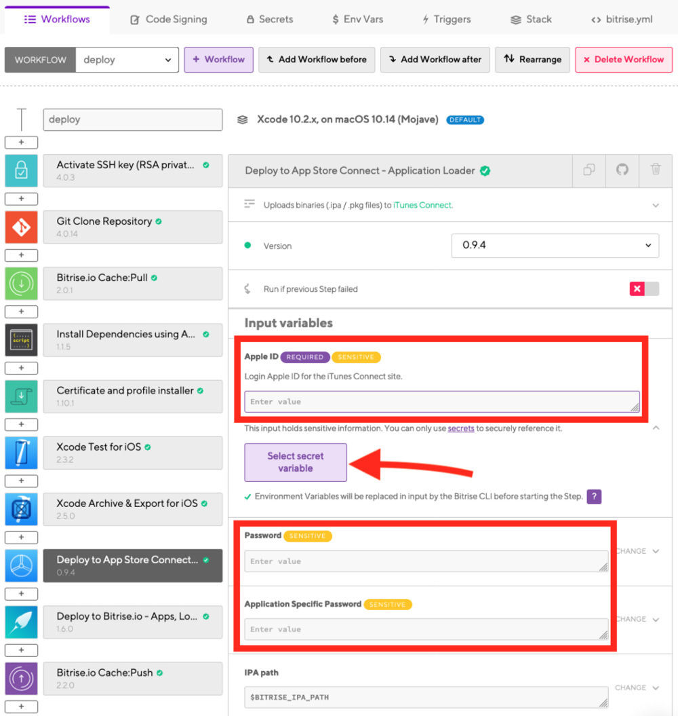Viewport: 678px width, 716px height.
Task: Click the stack layers icon beside Xcode 10.2.x
Action: coord(242,119)
